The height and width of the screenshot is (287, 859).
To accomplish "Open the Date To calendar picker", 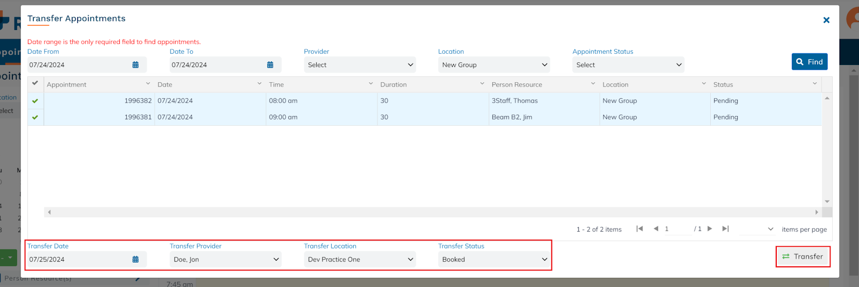I will 270,65.
